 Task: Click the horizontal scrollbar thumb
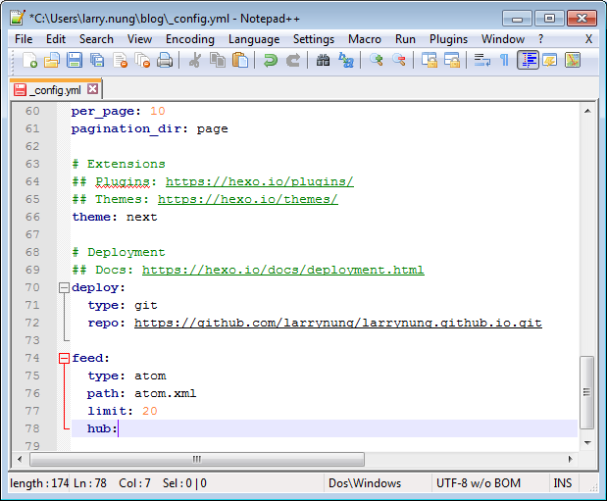tap(197, 460)
